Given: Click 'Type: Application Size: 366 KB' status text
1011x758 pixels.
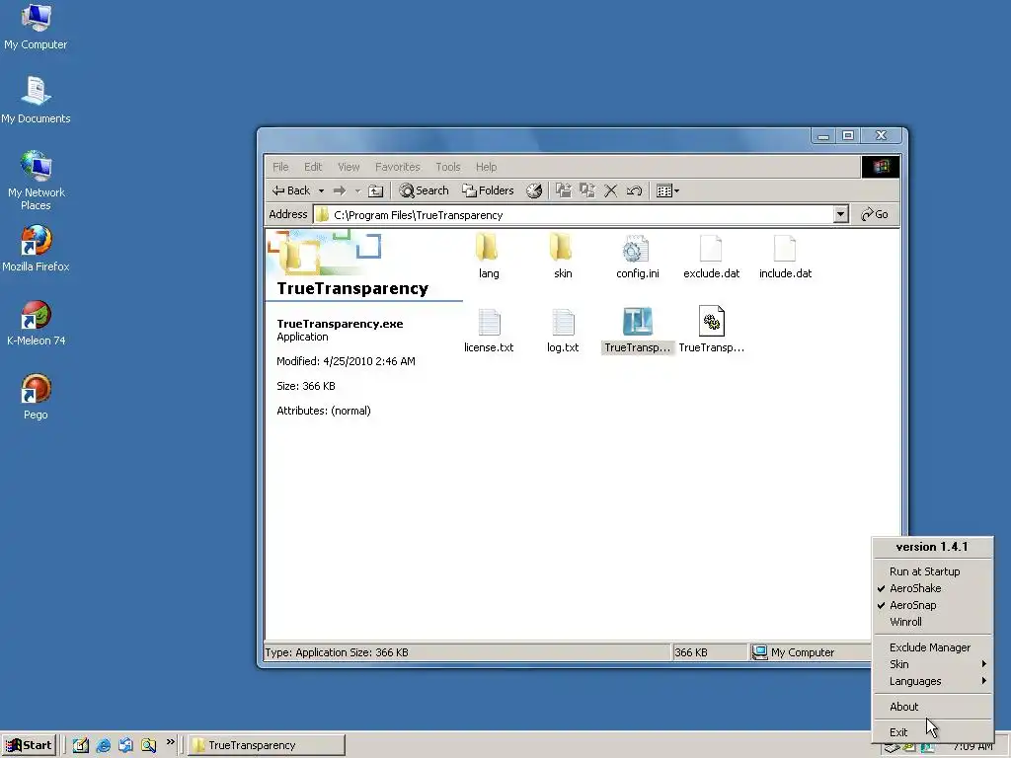Looking at the screenshot, I should [337, 652].
